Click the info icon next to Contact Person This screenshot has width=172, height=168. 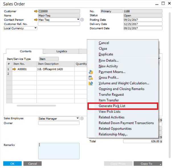82,20
